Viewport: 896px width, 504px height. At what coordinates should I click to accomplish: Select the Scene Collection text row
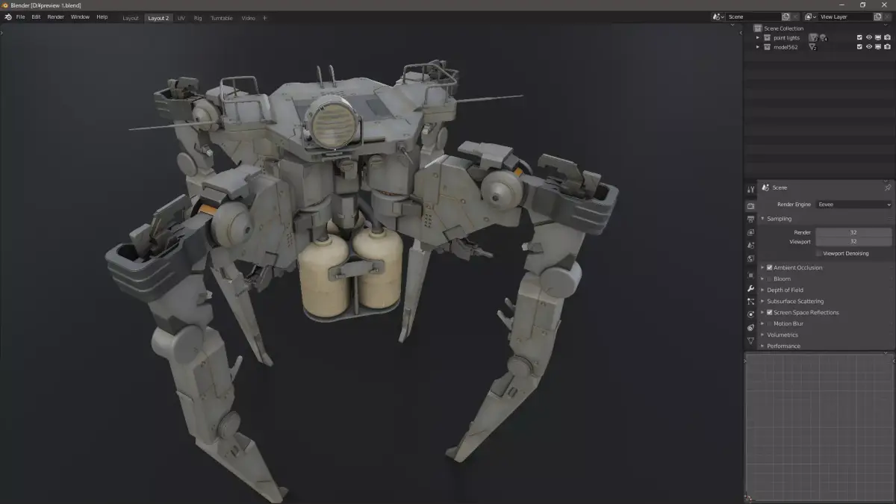coord(784,28)
